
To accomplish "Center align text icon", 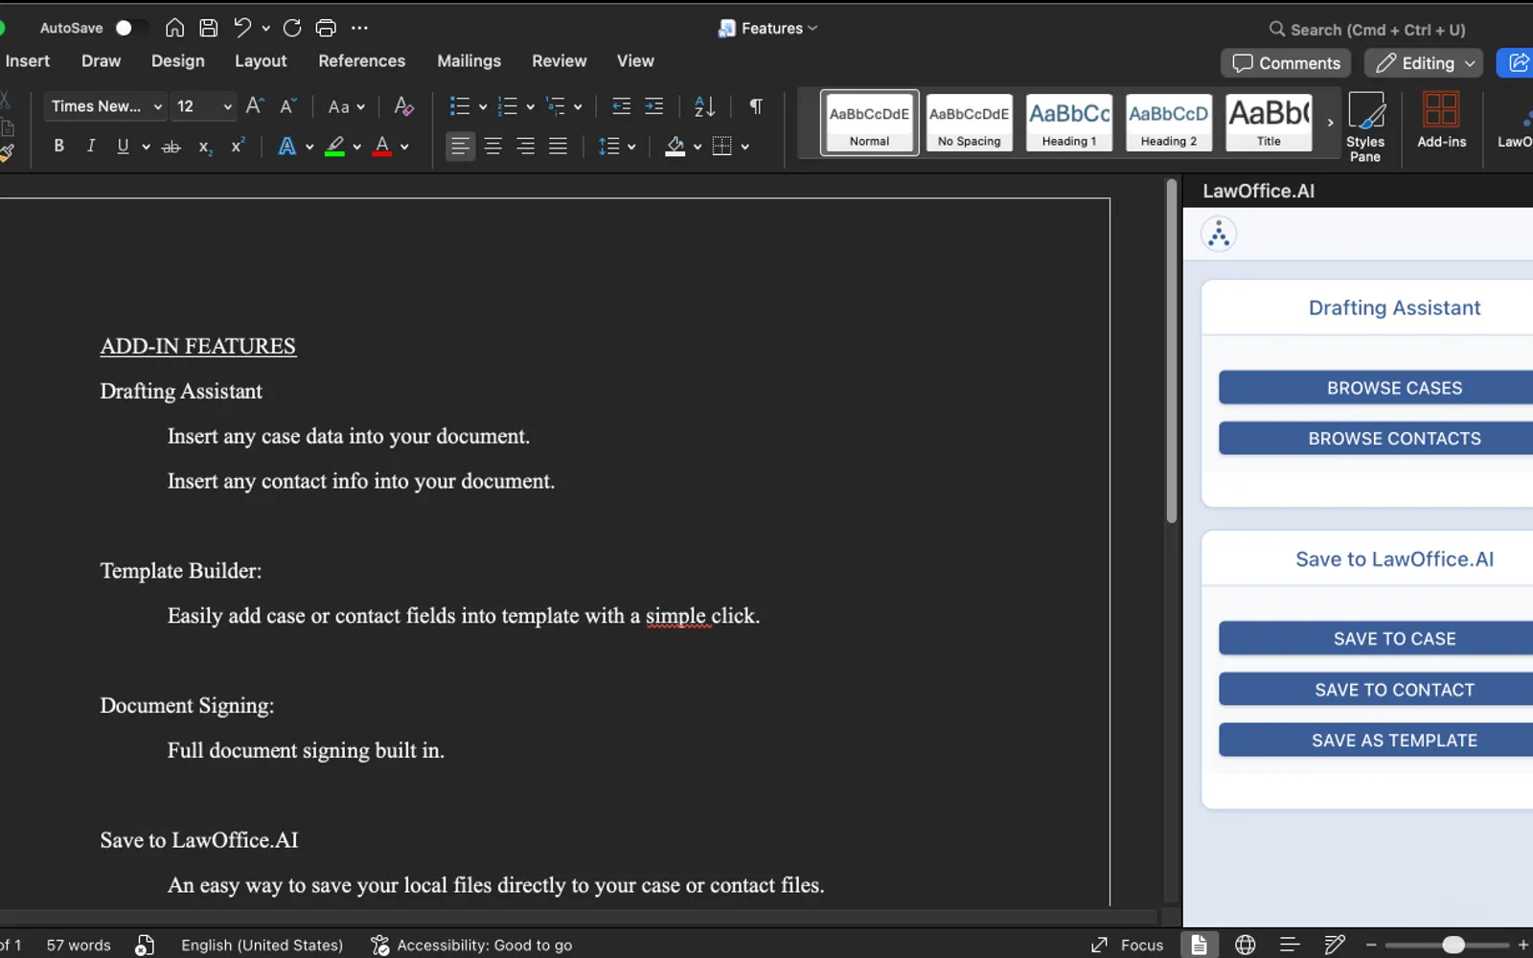I will (x=492, y=147).
